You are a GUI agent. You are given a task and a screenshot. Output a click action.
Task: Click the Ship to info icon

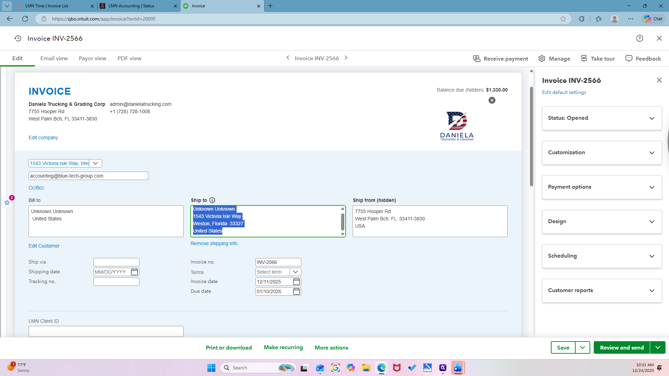212,200
